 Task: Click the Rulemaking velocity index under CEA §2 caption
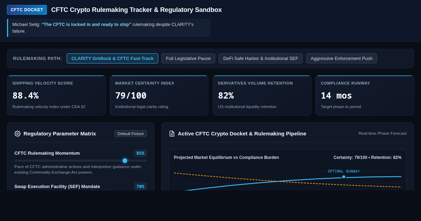49,107
